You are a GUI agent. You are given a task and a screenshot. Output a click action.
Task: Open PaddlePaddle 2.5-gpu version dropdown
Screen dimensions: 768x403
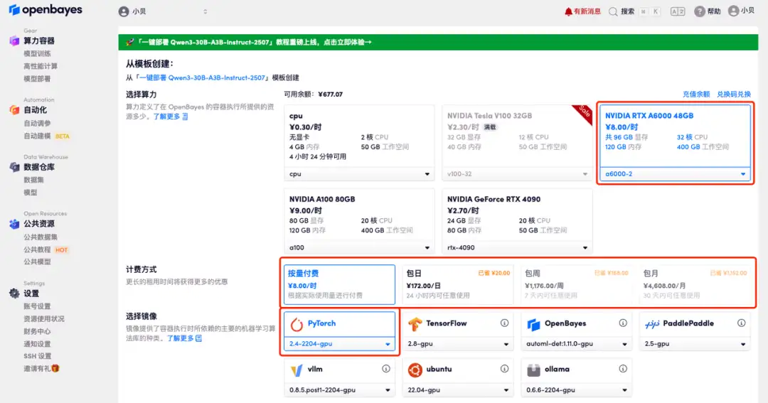(x=695, y=344)
